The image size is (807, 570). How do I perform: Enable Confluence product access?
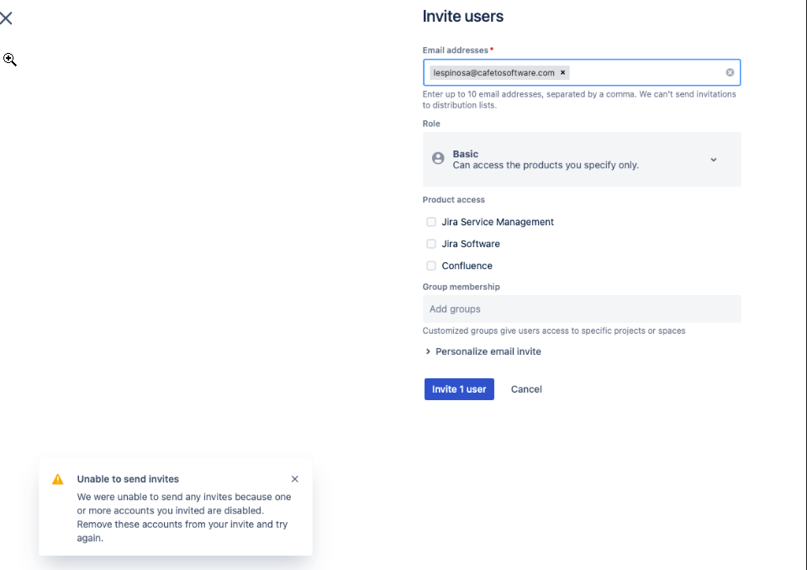click(431, 266)
